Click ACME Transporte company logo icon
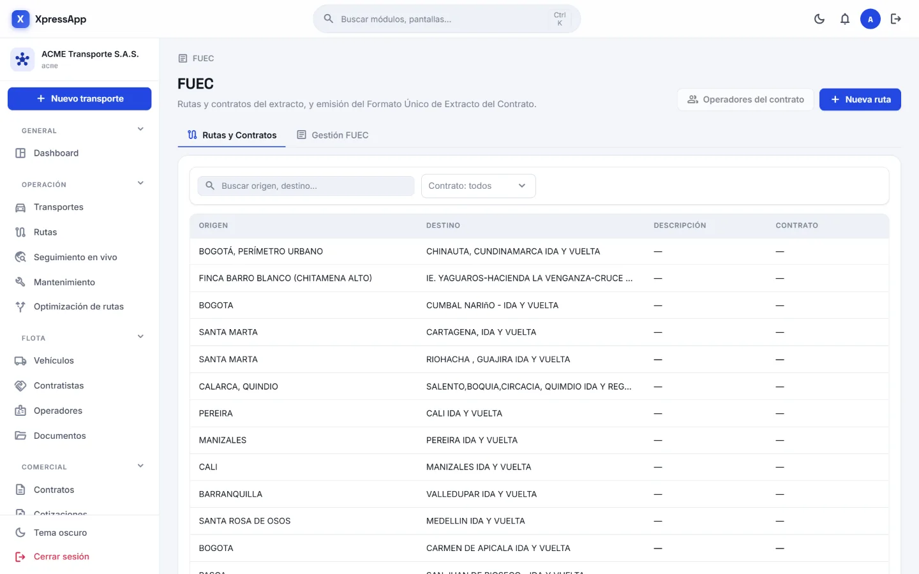Viewport: 919px width, 574px height. click(22, 59)
